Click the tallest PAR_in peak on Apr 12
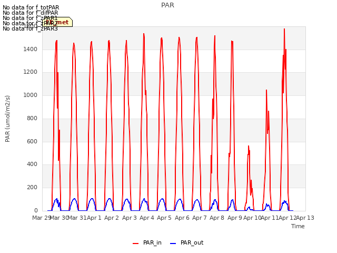Viewport: 337px width, 253px height. (284, 29)
